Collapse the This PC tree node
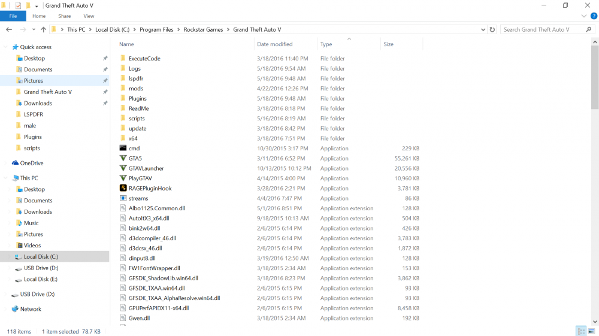Screen dimensions: 599x336 [x=5, y=178]
